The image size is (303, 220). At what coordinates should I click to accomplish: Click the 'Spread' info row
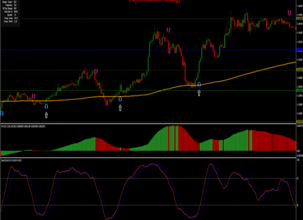pyautogui.click(x=12, y=15)
